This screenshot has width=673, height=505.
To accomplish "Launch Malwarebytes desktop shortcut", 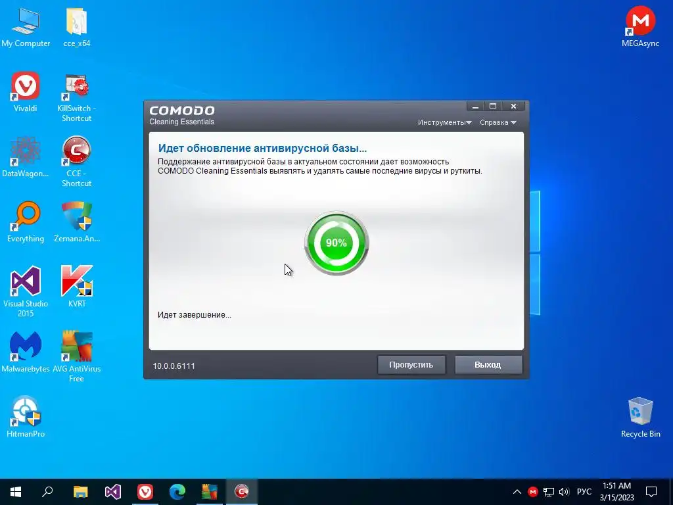I will coord(26,352).
